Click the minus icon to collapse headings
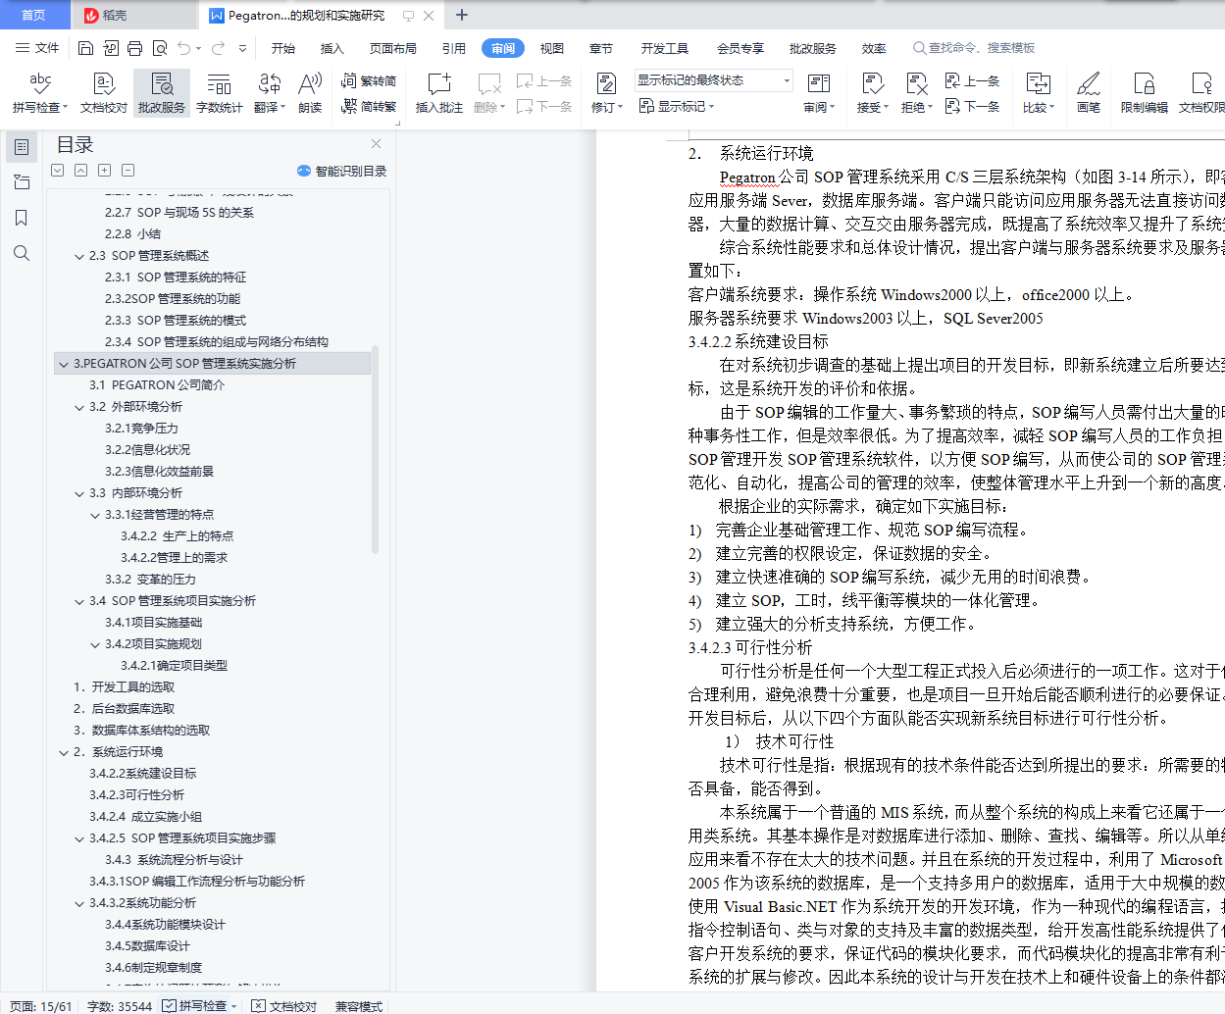The image size is (1225, 1014). click(x=128, y=171)
